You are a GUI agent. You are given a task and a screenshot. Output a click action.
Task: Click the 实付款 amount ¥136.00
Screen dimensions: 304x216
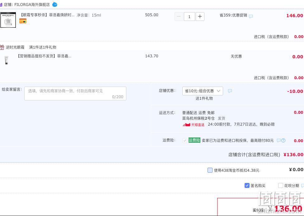coord(285,209)
